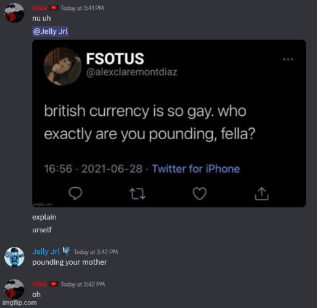Screen dimensions: 317x308
Task: Click the badge icon next to Jelly Jrl
Action: 66,251
